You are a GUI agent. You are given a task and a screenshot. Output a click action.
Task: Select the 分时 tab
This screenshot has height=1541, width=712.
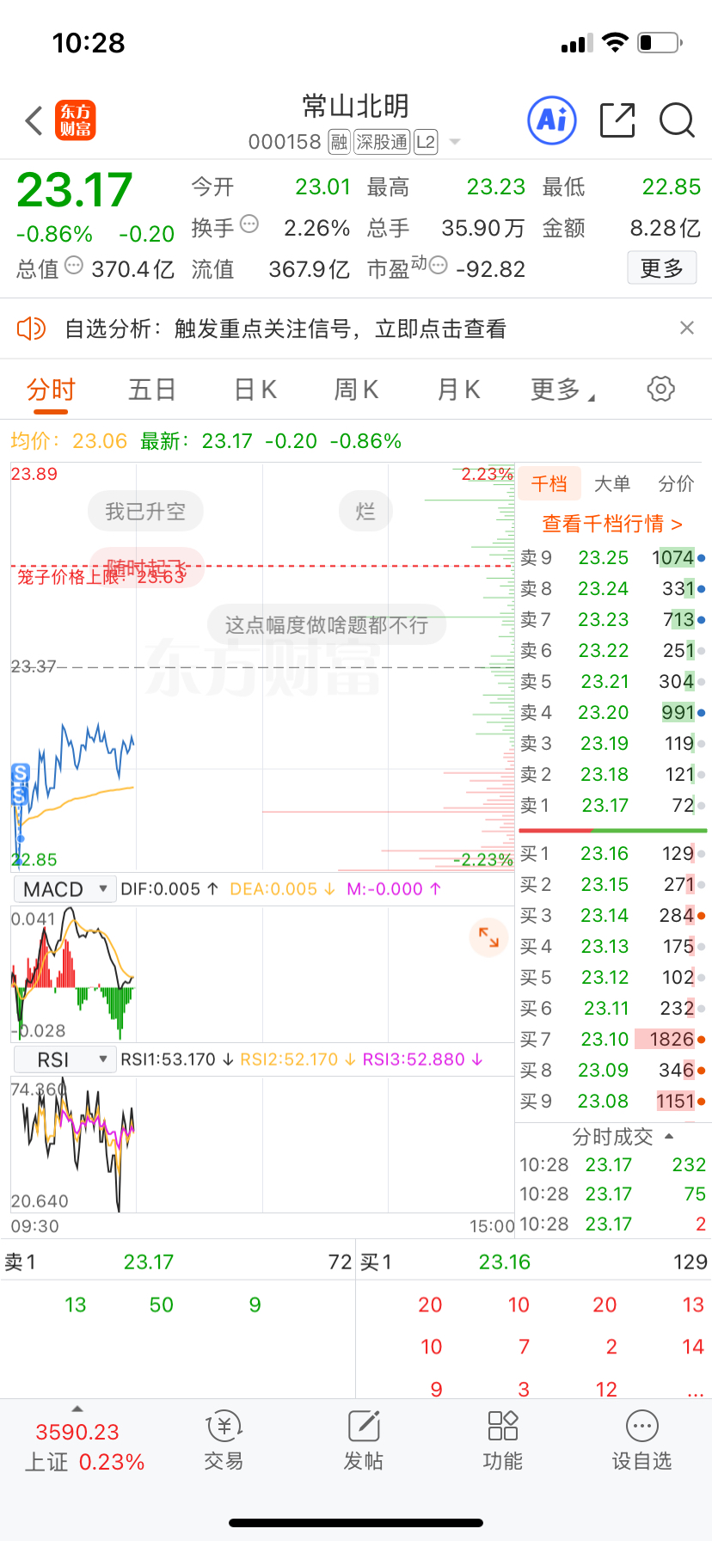pyautogui.click(x=51, y=390)
